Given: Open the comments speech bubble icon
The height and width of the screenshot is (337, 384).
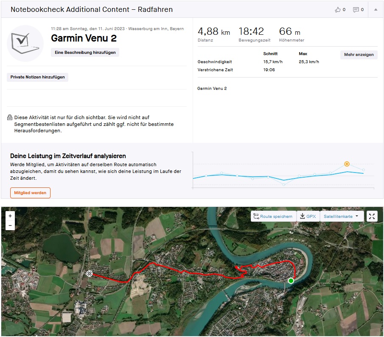Looking at the screenshot, I should click(356, 10).
